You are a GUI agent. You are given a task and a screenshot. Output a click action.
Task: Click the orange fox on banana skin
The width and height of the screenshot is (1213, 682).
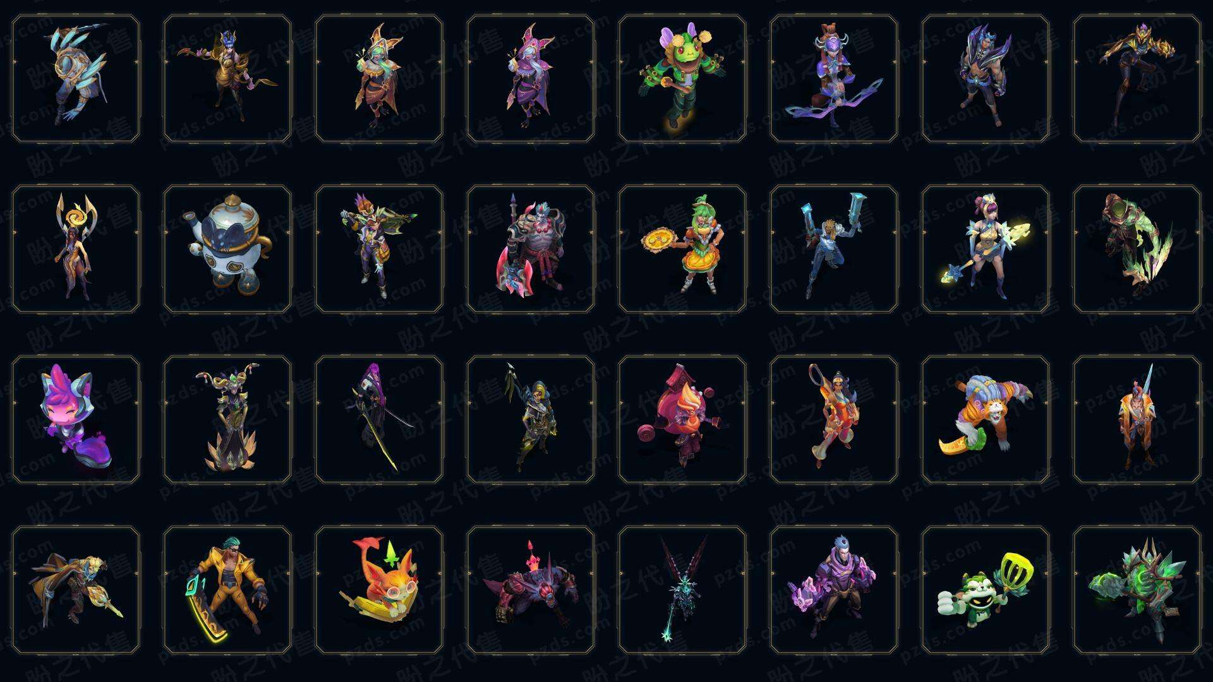379,590
